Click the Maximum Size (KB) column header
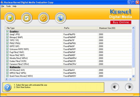140x97 pixels. coord(115,28)
